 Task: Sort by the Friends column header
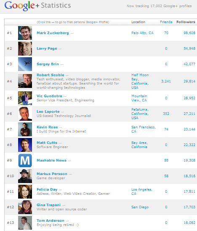pyautogui.click(x=166, y=22)
